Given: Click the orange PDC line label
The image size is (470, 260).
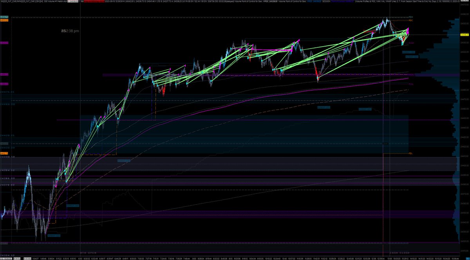Looking at the screenshot, I should [x=411, y=20].
